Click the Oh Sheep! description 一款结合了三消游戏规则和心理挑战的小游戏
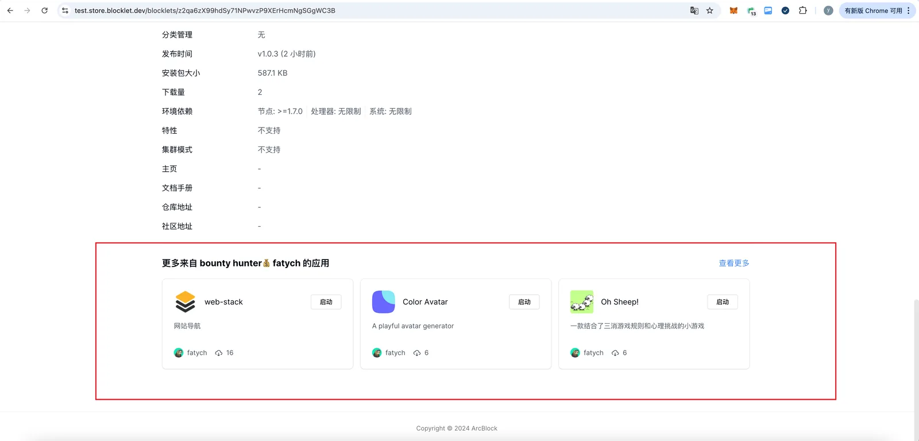This screenshot has height=441, width=919. (637, 326)
